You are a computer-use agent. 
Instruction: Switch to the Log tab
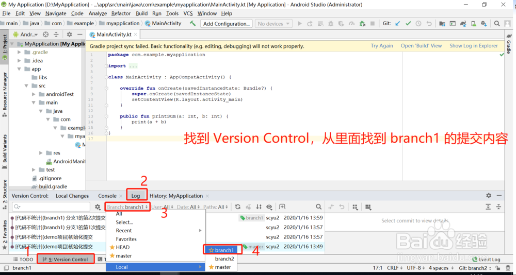[x=136, y=196]
